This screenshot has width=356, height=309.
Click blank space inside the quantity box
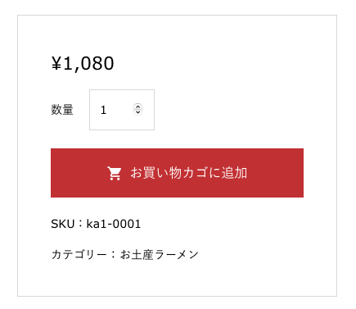(120, 120)
